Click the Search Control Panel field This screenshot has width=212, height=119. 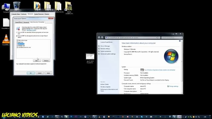172,38
